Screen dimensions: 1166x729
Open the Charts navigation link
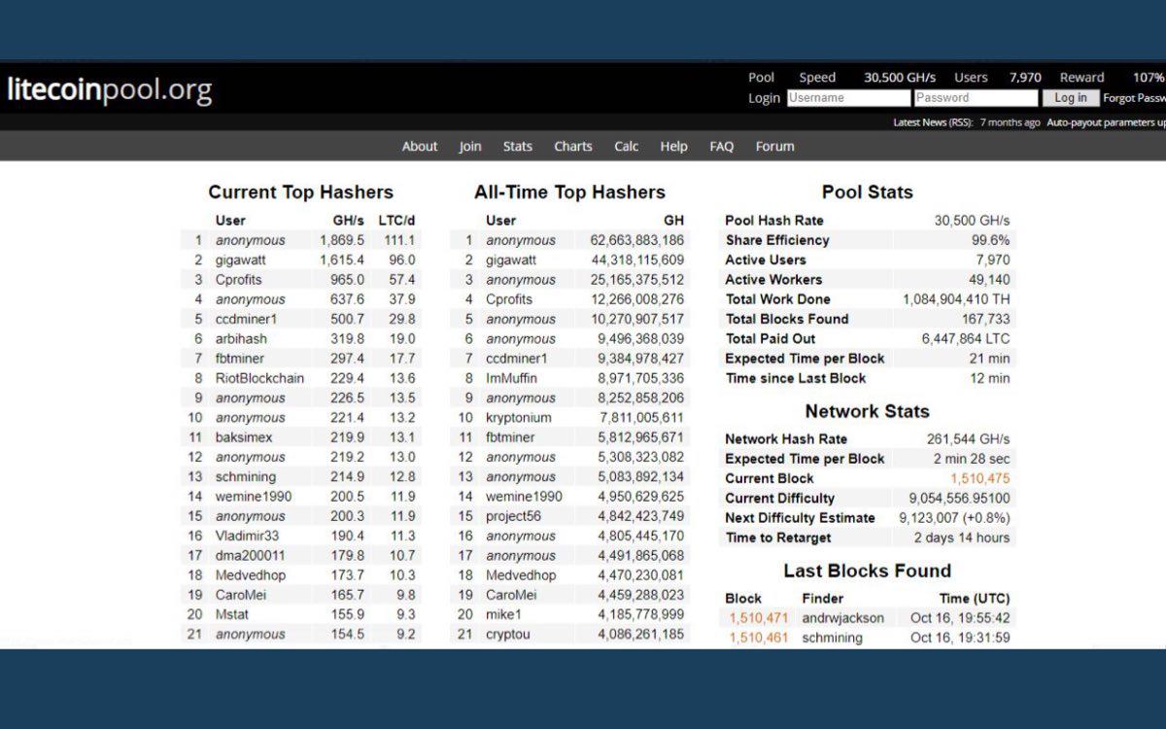[x=573, y=147]
